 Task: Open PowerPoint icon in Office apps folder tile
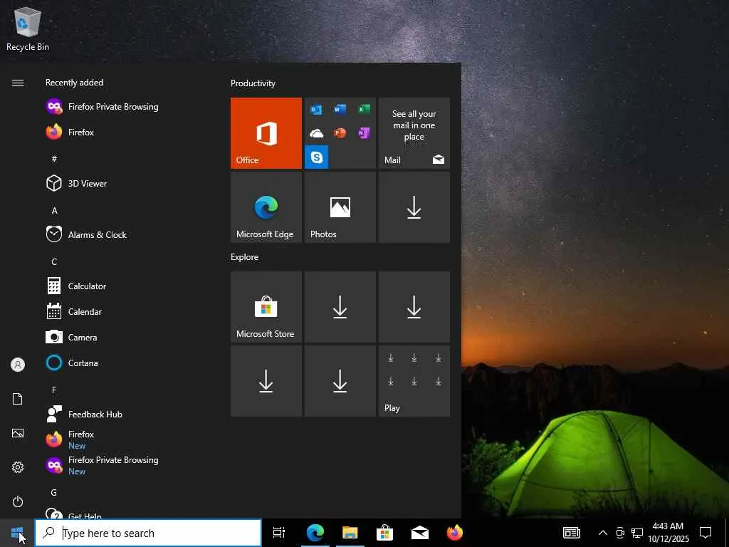340,133
